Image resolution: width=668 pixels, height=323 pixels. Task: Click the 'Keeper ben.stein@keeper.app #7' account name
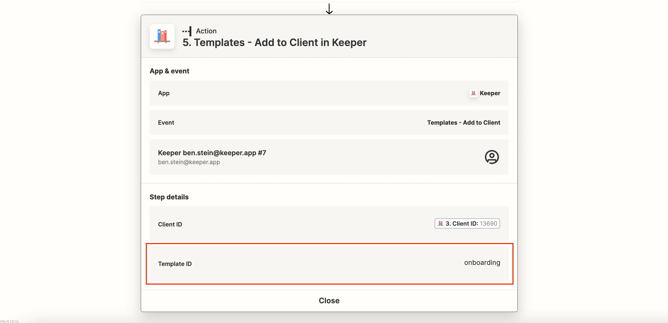click(212, 153)
